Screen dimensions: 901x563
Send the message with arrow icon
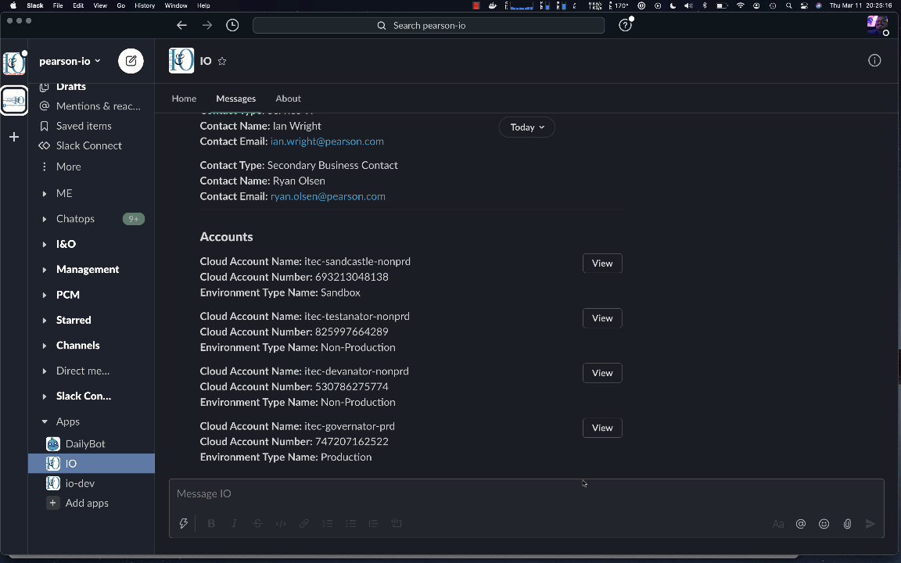pyautogui.click(x=870, y=524)
